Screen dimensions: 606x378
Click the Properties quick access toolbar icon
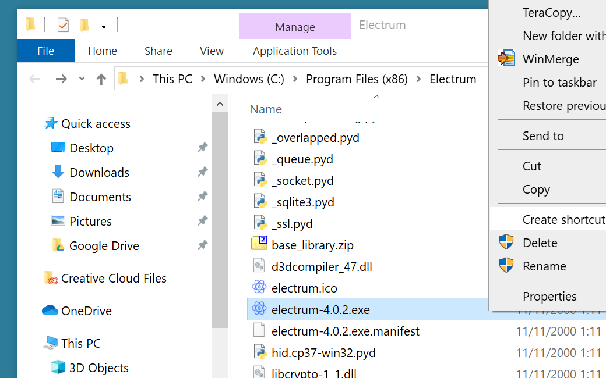pyautogui.click(x=63, y=26)
